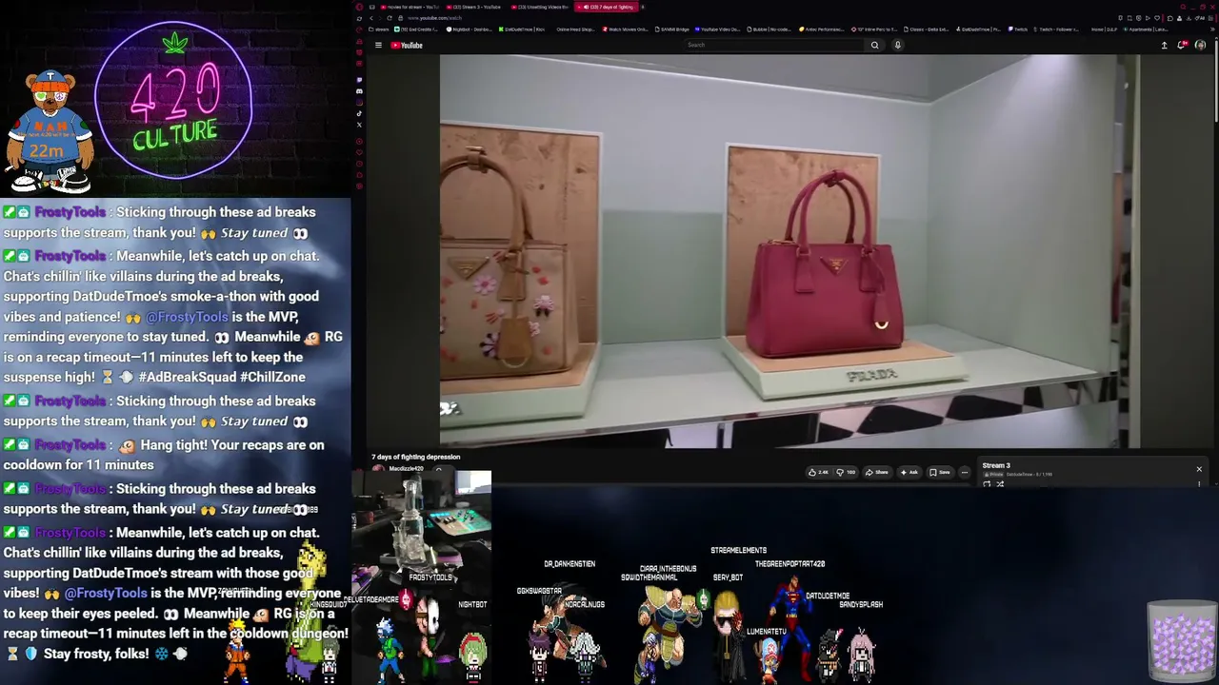Image resolution: width=1219 pixels, height=685 pixels.
Task: Open the DatDudeTmoe Kick bookmark
Action: pos(522,29)
